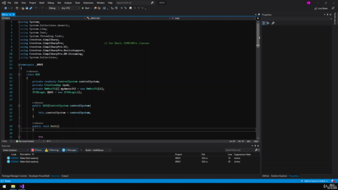Viewport: 338px width, 190px height.
Task: Switch to Solution Explorer tab
Action: (x=279, y=176)
